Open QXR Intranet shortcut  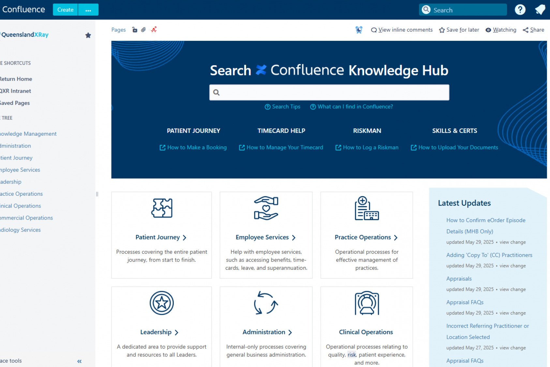pos(16,91)
